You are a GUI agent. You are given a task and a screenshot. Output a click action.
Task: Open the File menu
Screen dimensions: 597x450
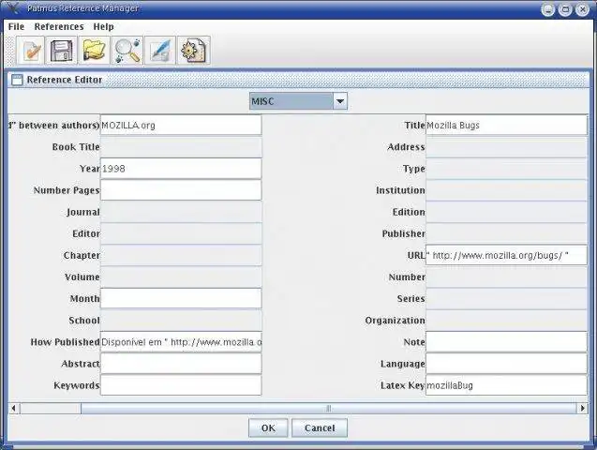16,26
